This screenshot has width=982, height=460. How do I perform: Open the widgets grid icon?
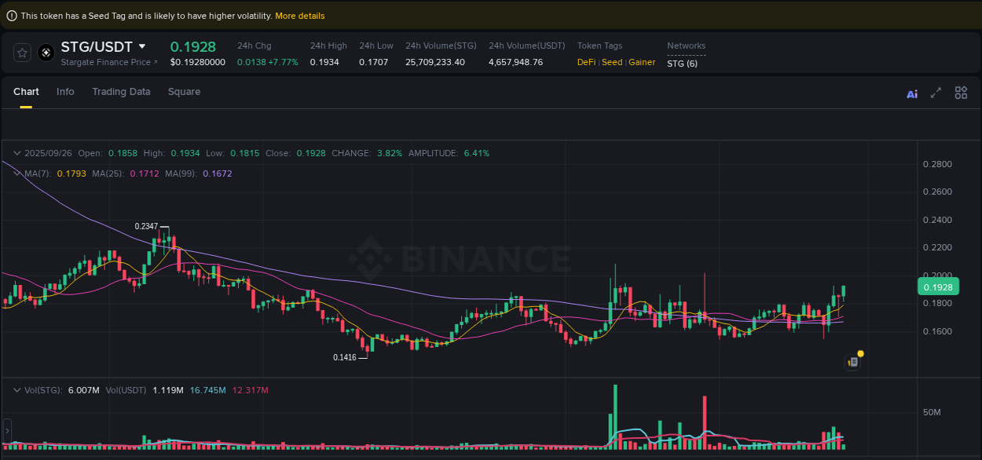coord(961,93)
